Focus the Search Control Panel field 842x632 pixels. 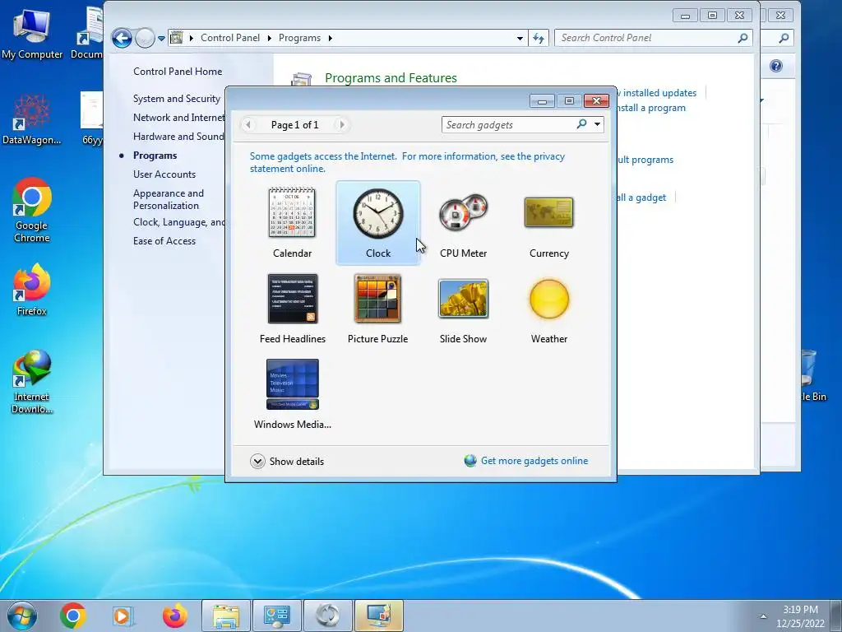pos(647,38)
